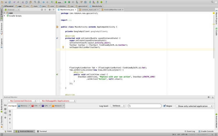Screen dimensions: 218x136
Task: Click the Cut scissors icon
Action: pos(23,2)
